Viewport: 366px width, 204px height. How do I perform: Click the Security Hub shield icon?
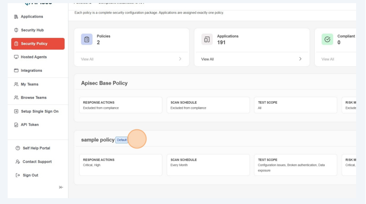pos(17,30)
